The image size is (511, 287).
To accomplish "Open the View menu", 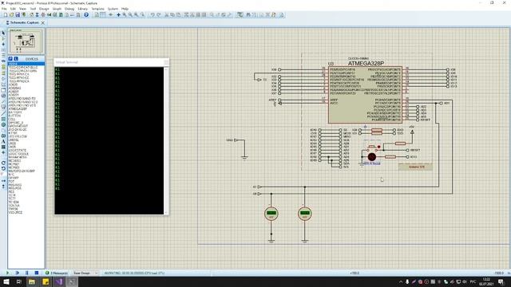I will [23, 9].
